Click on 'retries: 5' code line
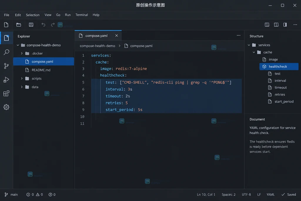301x201 pixels. point(116,103)
